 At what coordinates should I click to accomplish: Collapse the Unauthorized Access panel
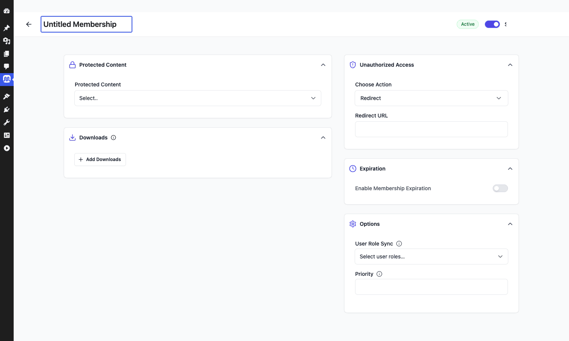[x=510, y=65]
